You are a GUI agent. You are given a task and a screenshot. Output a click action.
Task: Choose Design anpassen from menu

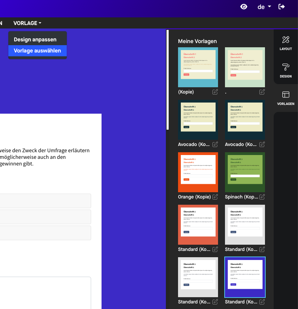(x=35, y=40)
